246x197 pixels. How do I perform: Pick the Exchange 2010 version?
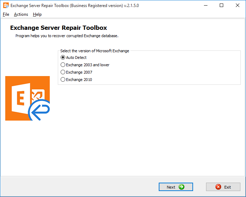click(63, 80)
